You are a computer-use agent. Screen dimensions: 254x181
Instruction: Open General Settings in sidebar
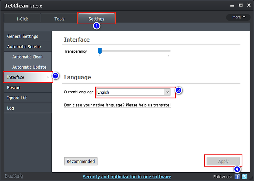tap(28, 36)
